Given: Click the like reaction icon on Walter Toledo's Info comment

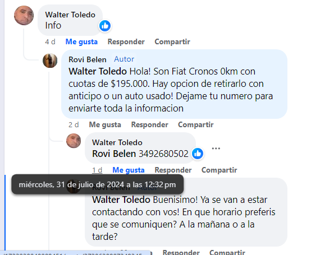Looking at the screenshot, I should 105,26.
